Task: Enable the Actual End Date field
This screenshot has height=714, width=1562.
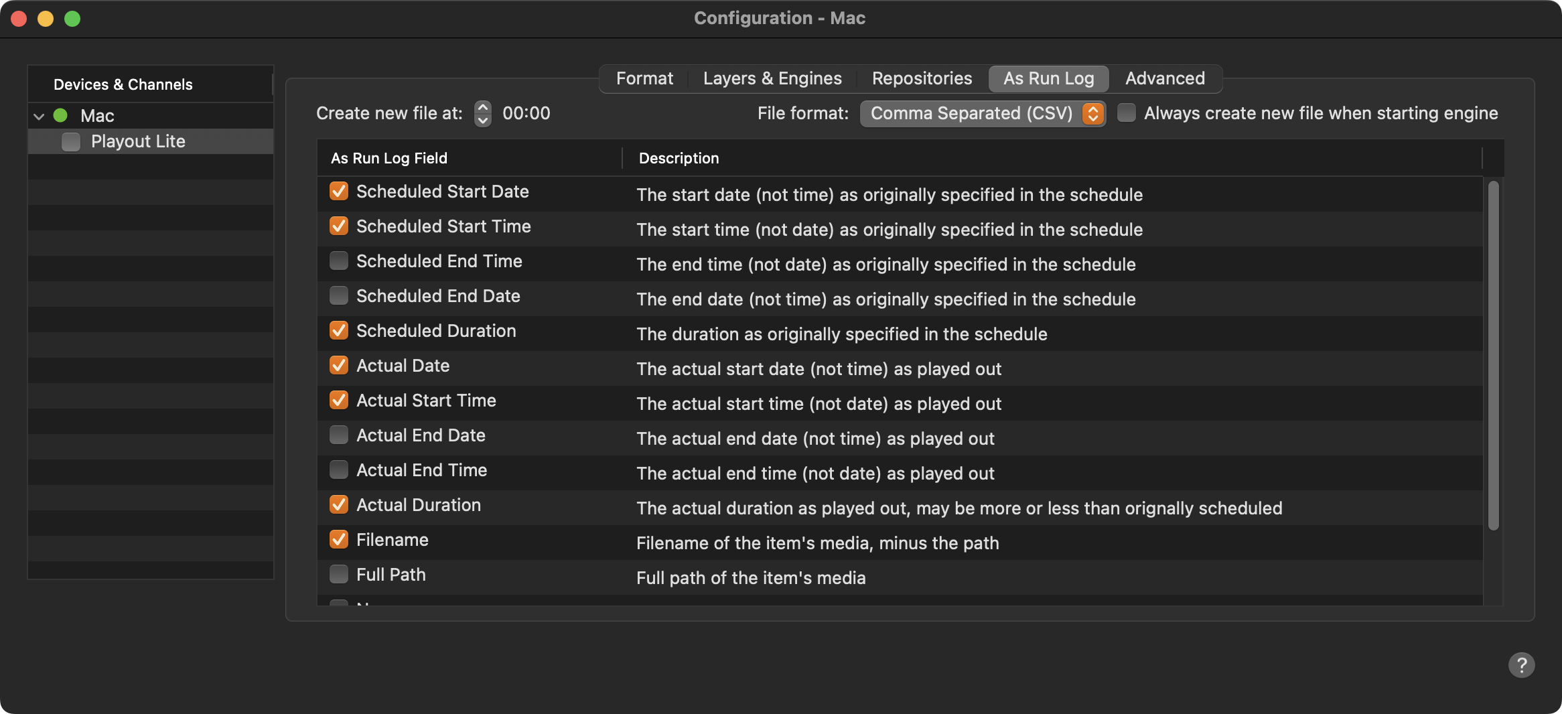Action: (x=339, y=435)
